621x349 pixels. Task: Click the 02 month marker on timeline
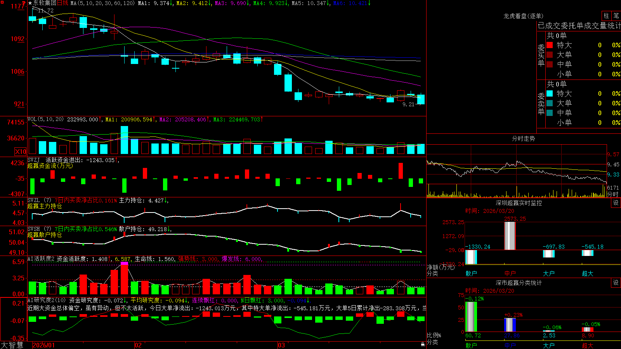click(138, 345)
